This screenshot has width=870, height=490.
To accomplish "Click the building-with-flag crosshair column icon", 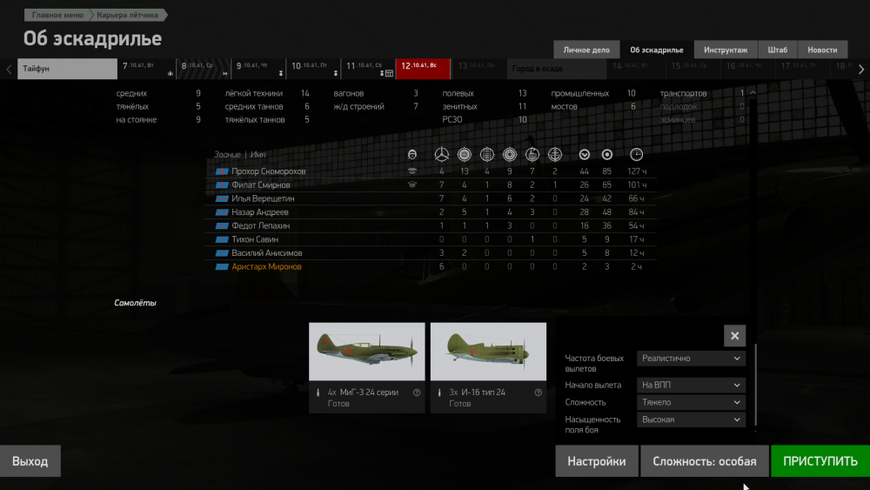I will pos(532,155).
